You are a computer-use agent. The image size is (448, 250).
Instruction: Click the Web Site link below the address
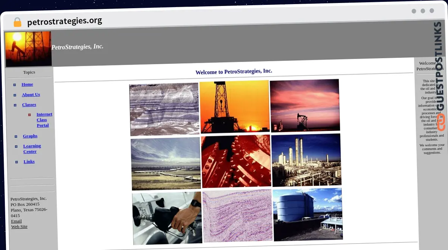(x=19, y=226)
